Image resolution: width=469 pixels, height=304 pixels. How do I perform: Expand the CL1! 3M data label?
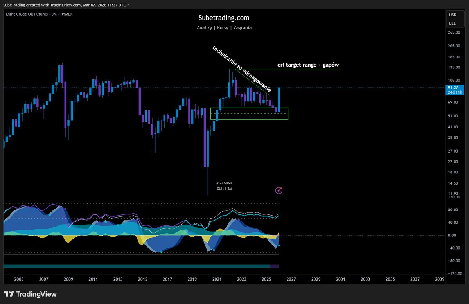click(223, 188)
